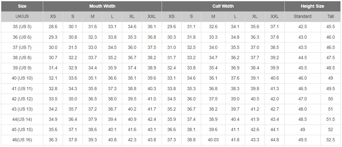Select the 42.5 standard height cell
The width and height of the screenshot is (342, 147).
303,27
